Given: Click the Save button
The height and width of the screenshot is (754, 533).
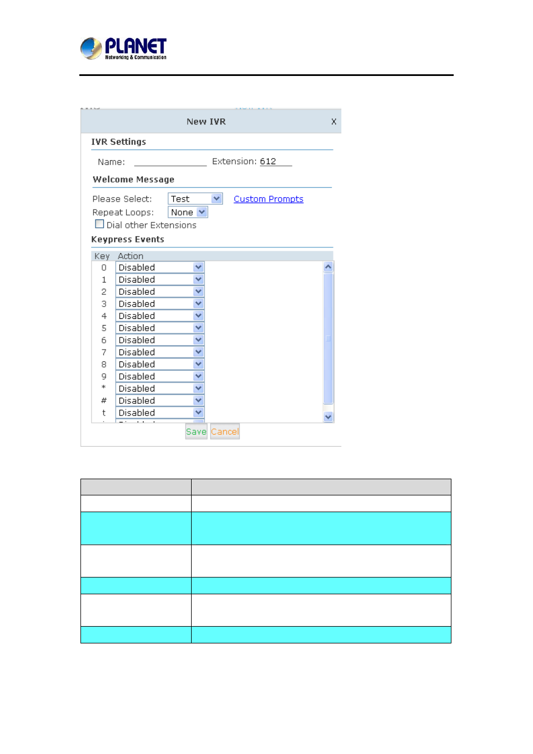Looking at the screenshot, I should coord(196,432).
